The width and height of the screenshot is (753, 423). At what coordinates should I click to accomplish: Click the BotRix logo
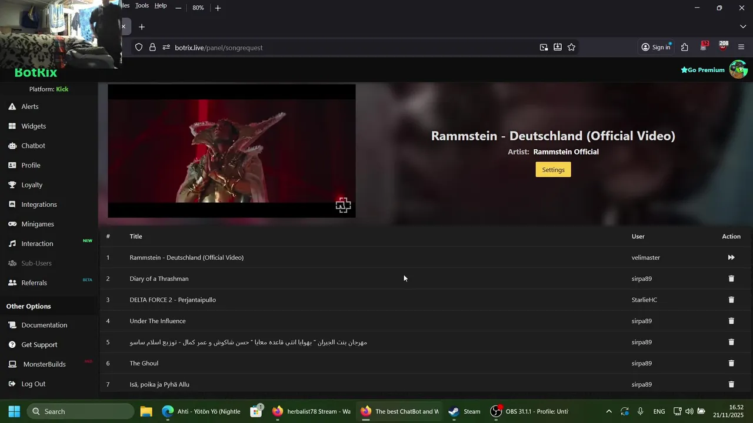35,73
